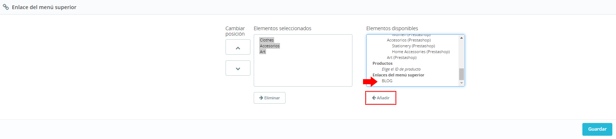Choose Accesorios (Prestashop) in available list
The height and width of the screenshot is (139, 616).
coord(409,40)
